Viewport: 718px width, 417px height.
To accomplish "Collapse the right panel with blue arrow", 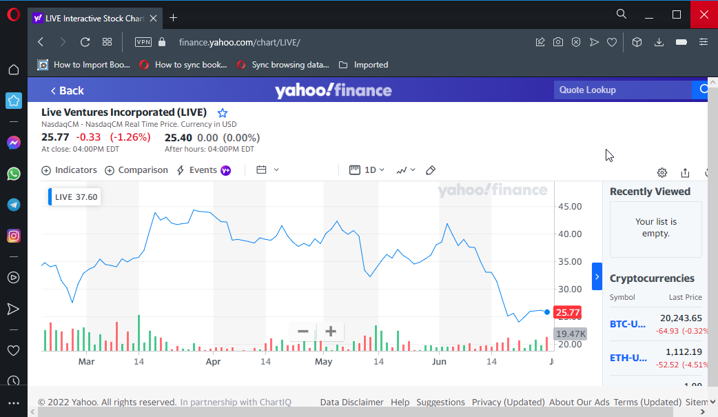I will pyautogui.click(x=597, y=276).
